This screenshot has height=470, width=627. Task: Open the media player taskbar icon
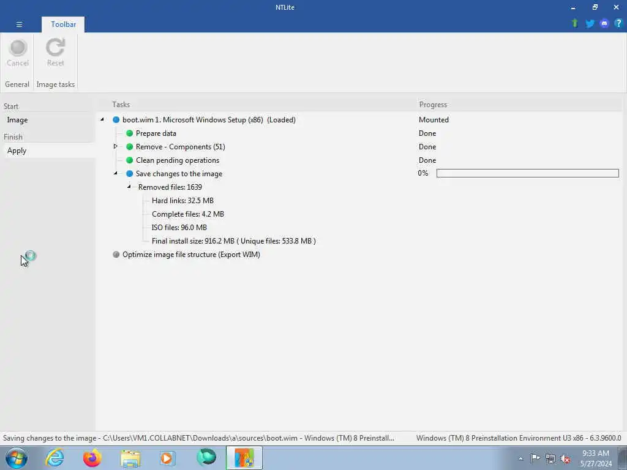[x=168, y=458]
